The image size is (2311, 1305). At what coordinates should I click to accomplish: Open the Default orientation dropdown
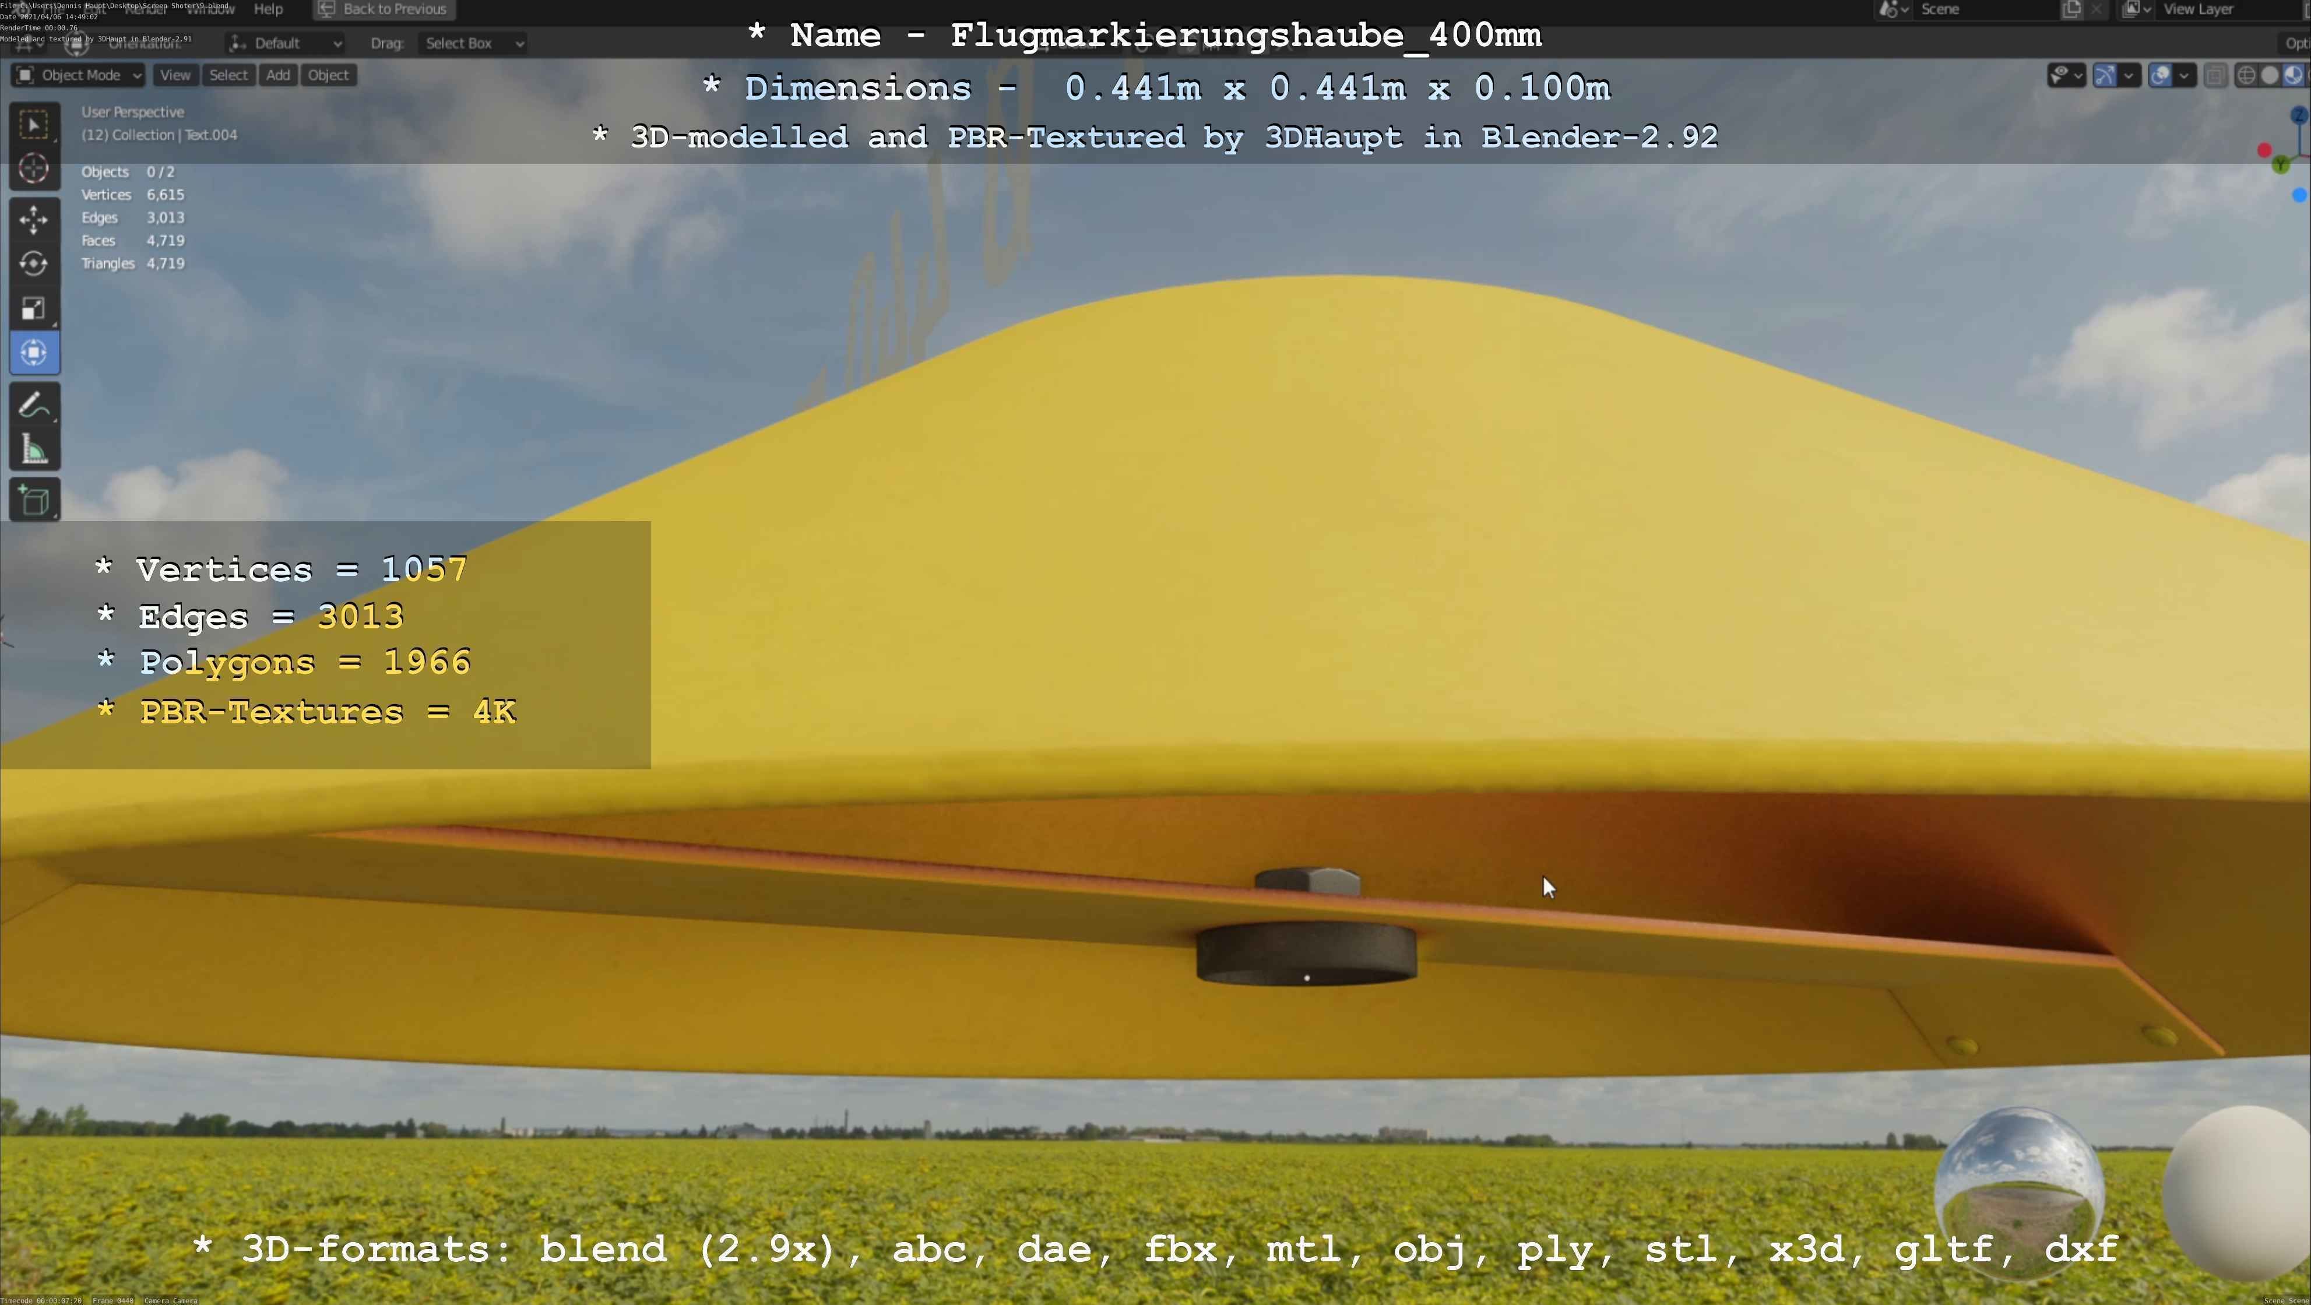[285, 43]
